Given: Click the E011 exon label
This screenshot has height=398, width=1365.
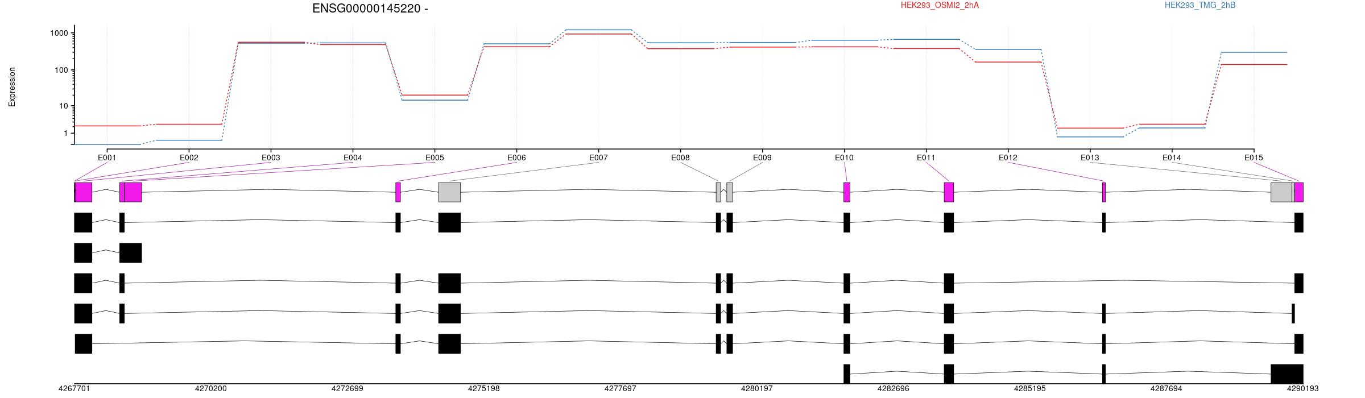Looking at the screenshot, I should (x=926, y=157).
